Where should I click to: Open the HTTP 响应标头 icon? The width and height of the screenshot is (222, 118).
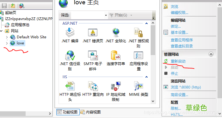70,86
